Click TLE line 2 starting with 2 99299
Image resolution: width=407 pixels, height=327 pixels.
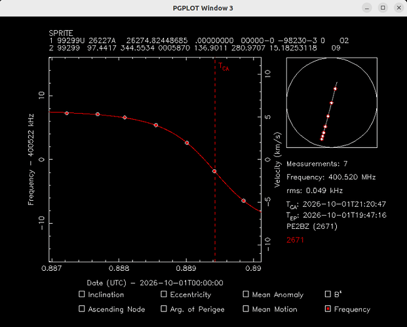[195, 48]
